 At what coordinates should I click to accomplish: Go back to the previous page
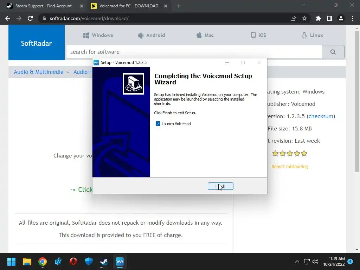8,18
